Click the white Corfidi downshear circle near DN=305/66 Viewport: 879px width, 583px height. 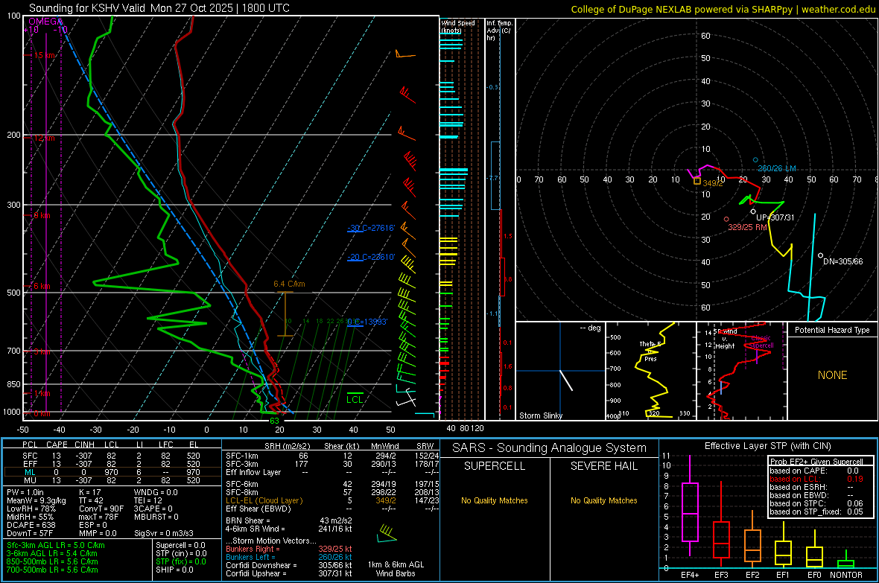tap(820, 255)
